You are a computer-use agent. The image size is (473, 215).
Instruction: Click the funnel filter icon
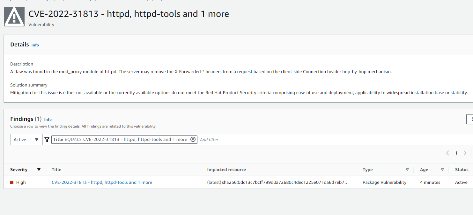pyautogui.click(x=47, y=140)
